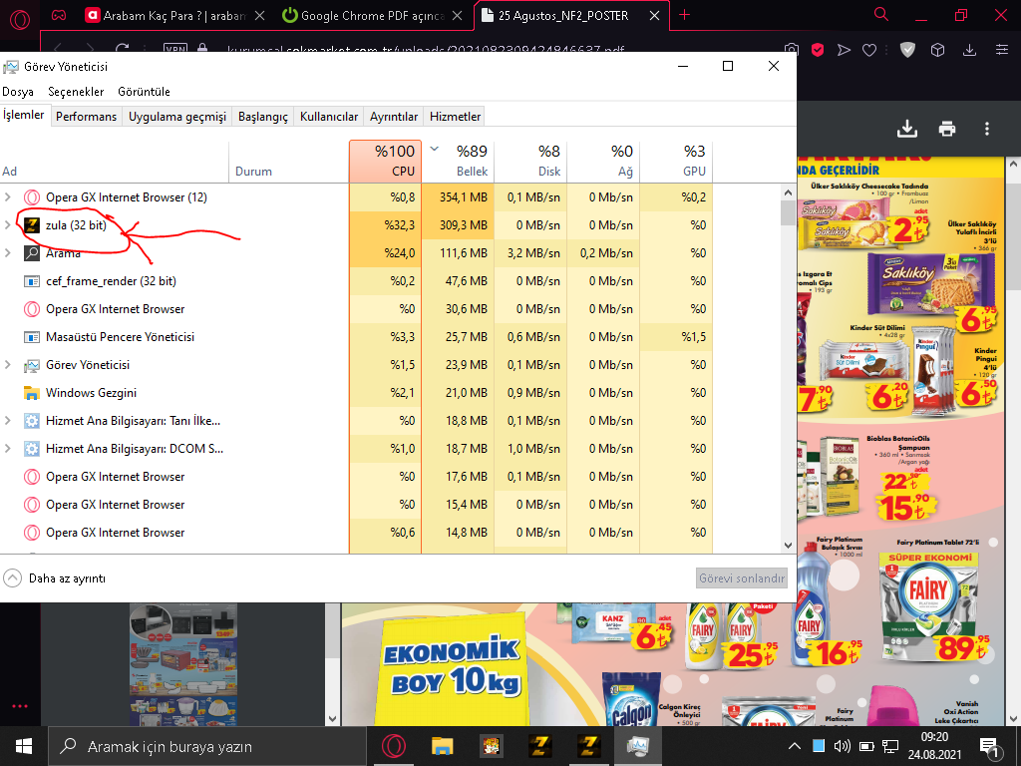Viewport: 1021px width, 766px height.
Task: Switch to Arabam Kaç Para browser tab
Action: [x=173, y=16]
